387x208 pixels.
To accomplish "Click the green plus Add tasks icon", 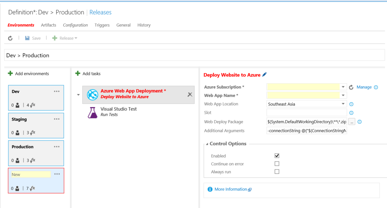I will (78, 73).
